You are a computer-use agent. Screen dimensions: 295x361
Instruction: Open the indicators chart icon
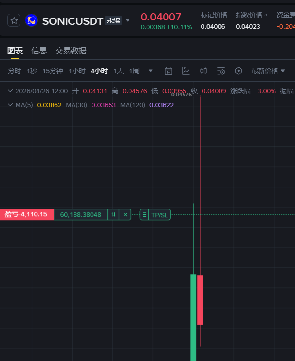click(x=185, y=71)
